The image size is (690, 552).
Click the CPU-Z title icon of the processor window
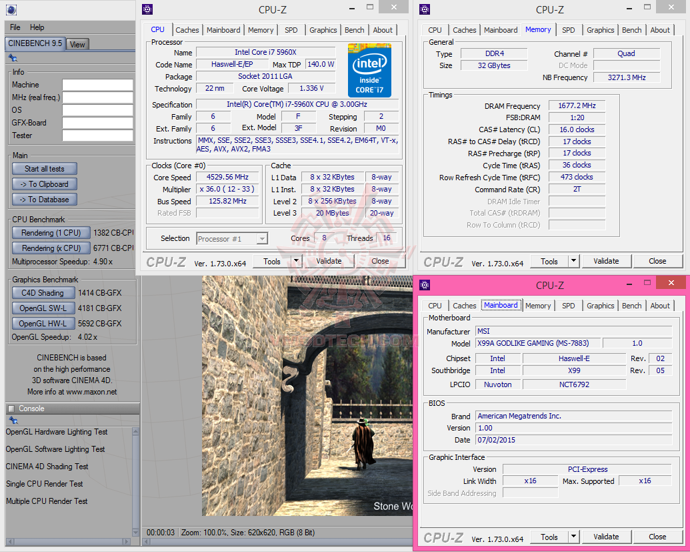click(x=147, y=9)
